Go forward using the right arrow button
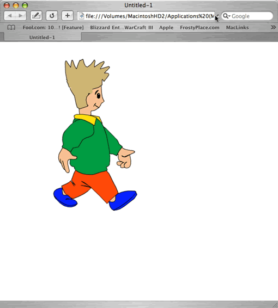 (x=21, y=16)
